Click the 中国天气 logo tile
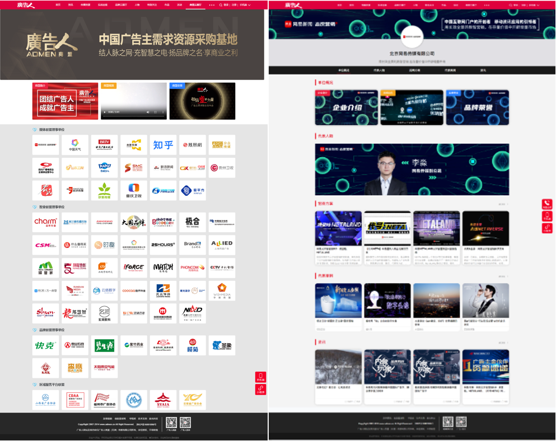The image size is (556, 441). point(75,145)
